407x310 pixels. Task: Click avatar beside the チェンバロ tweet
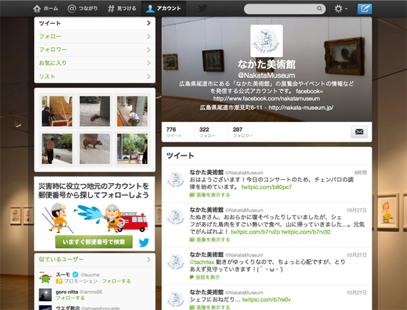[x=176, y=179]
